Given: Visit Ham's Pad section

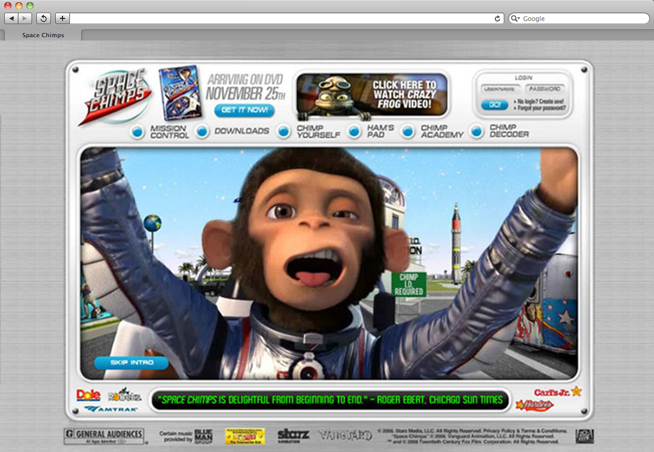Looking at the screenshot, I should pos(380,131).
